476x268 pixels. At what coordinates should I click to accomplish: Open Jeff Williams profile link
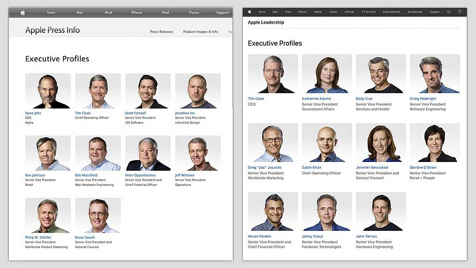(x=185, y=175)
